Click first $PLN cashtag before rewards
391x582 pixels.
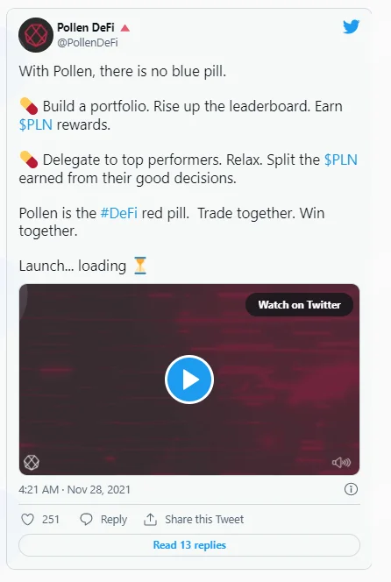click(x=36, y=124)
